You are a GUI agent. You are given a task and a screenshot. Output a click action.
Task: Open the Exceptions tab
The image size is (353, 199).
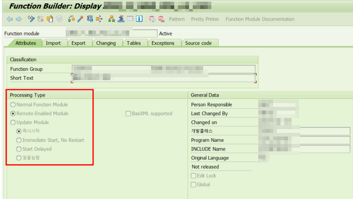pos(163,43)
